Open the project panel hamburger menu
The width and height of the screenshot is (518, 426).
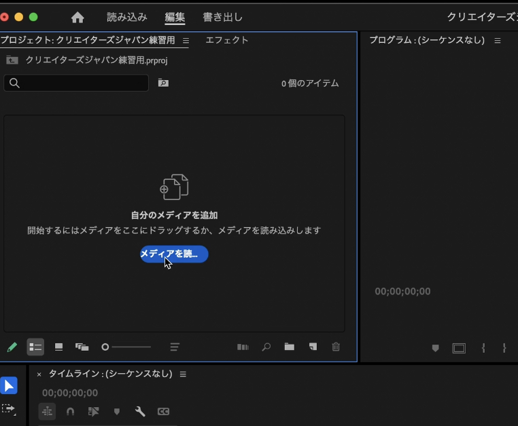(x=186, y=41)
